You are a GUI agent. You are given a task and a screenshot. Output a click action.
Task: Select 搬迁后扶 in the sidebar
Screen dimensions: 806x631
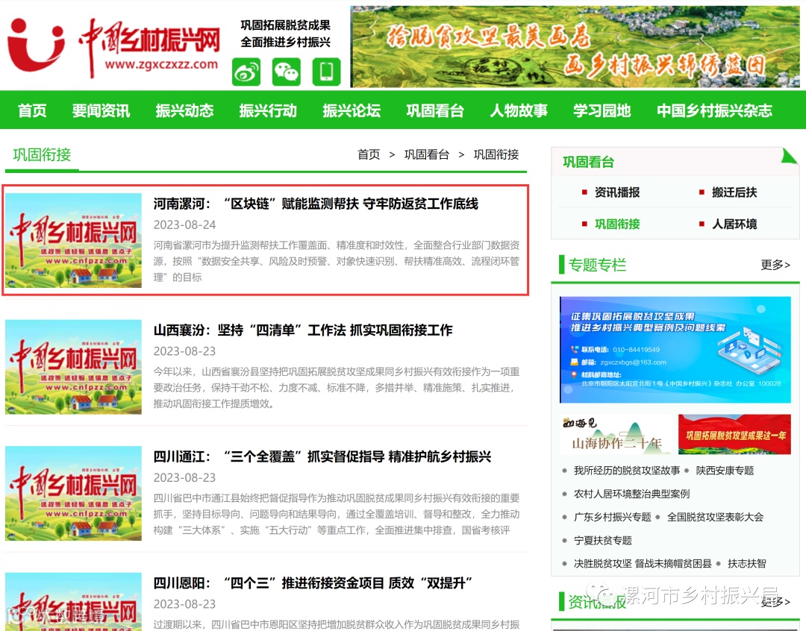734,192
